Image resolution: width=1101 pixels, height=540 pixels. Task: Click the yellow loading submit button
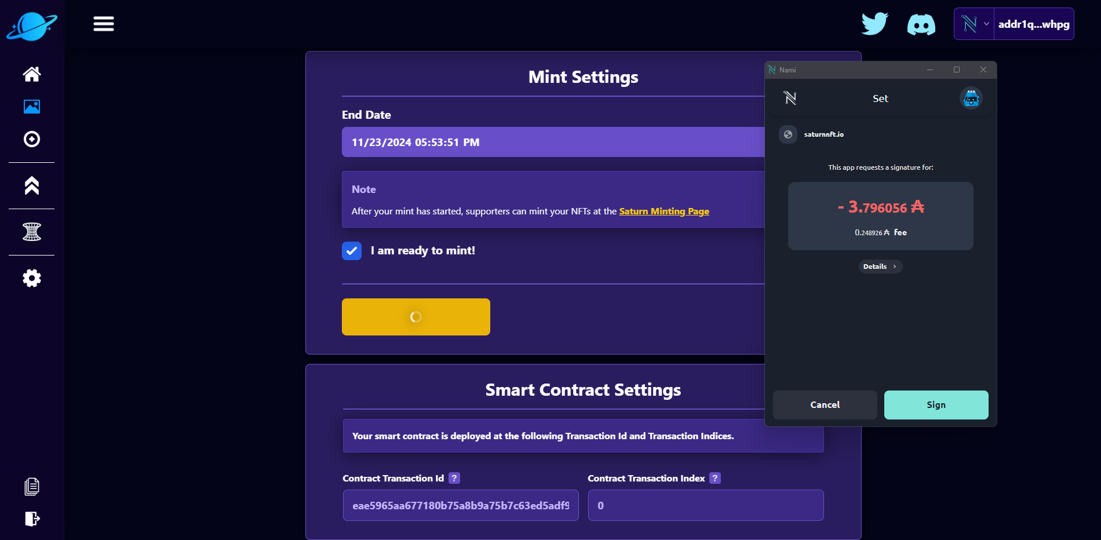tap(416, 317)
